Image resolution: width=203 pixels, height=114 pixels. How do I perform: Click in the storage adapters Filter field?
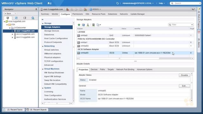[x=181, y=25]
